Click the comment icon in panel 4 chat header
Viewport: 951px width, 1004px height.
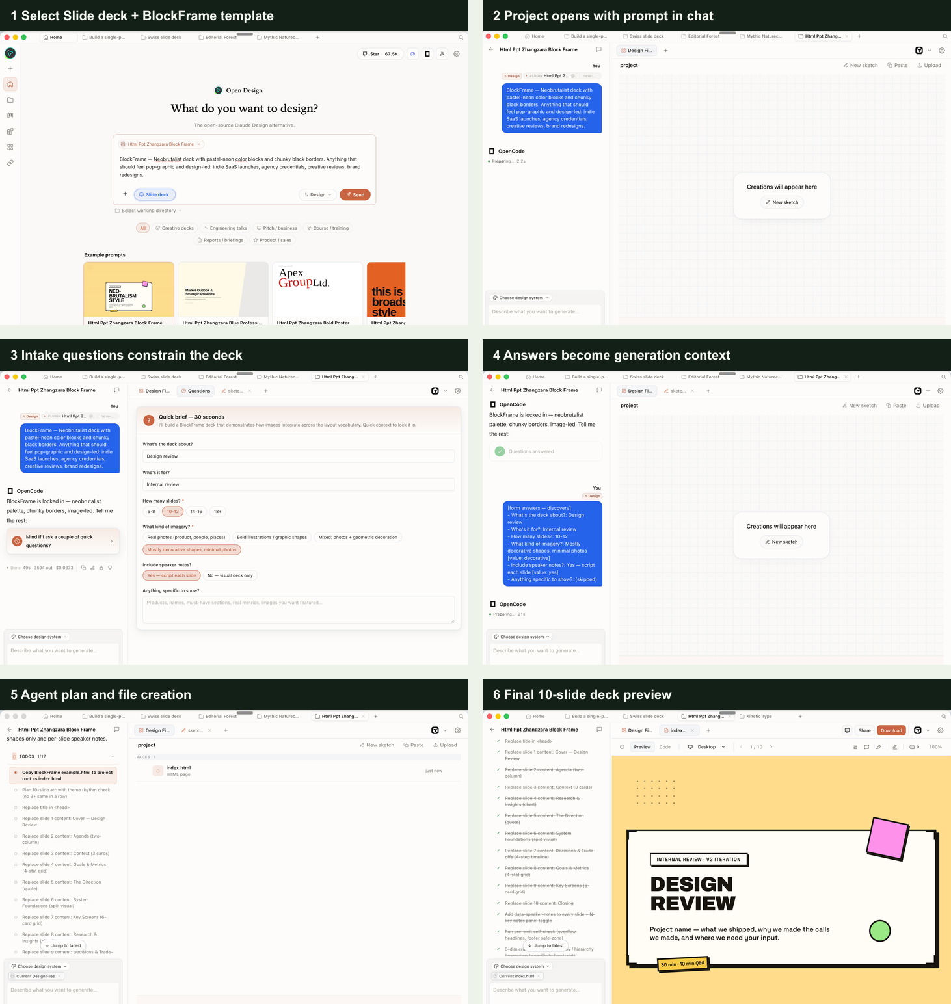coord(599,390)
